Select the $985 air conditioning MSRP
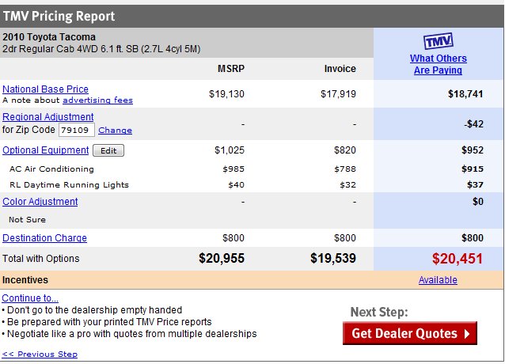 234,169
